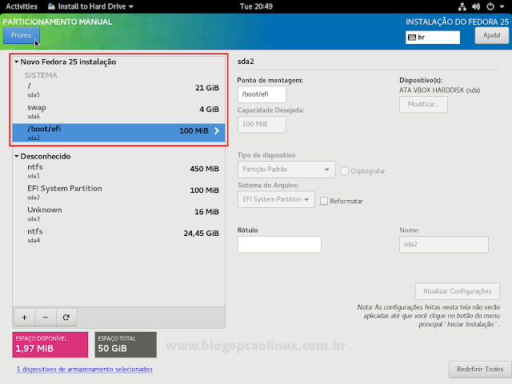Open the 1 dispositivos de armazenamento selecionados link
This screenshot has height=384, width=512.
click(85, 370)
